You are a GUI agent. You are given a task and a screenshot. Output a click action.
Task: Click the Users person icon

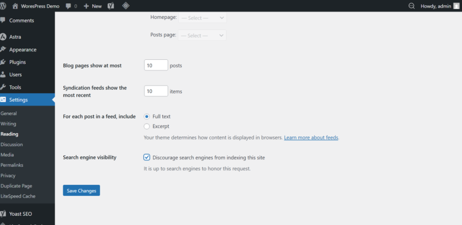click(x=3, y=74)
